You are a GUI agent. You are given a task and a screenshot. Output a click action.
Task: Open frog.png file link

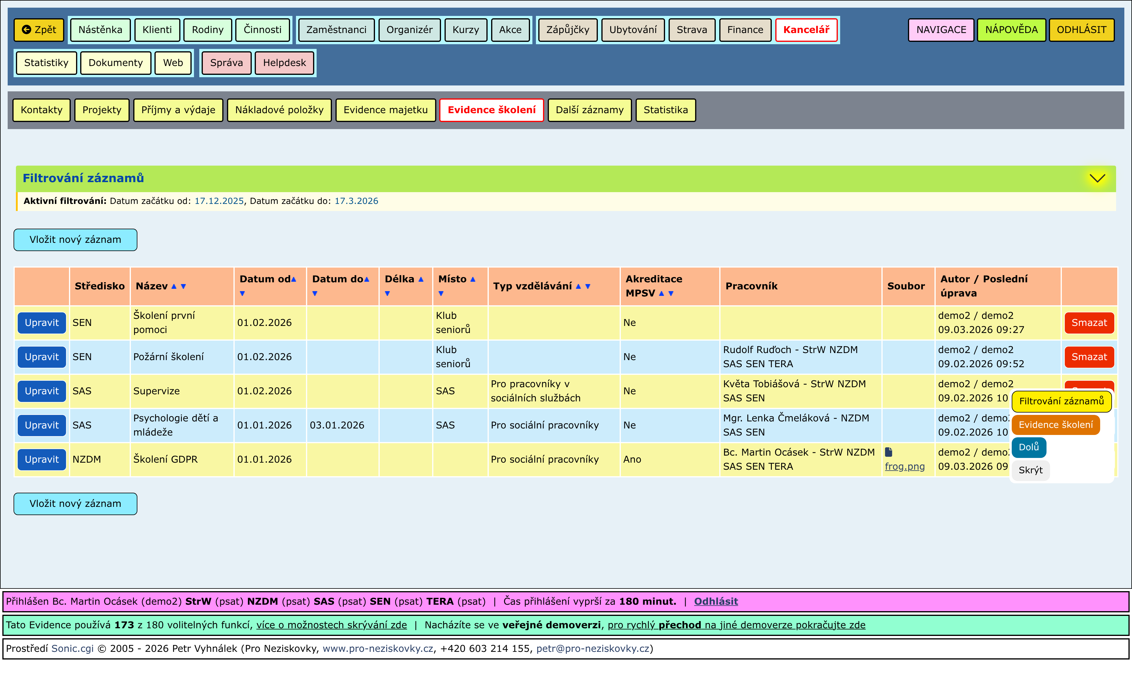click(905, 466)
